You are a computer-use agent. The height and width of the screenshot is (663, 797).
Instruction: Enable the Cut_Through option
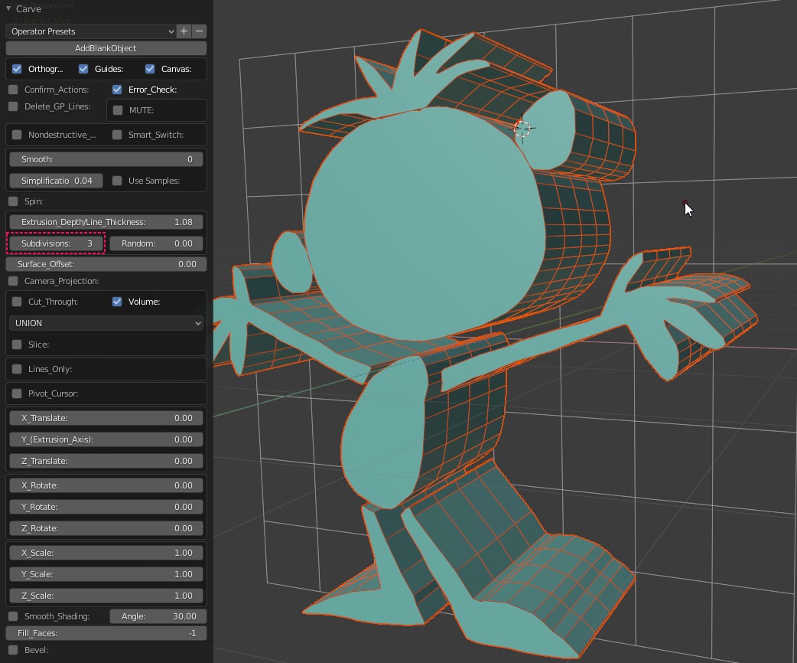tap(17, 302)
